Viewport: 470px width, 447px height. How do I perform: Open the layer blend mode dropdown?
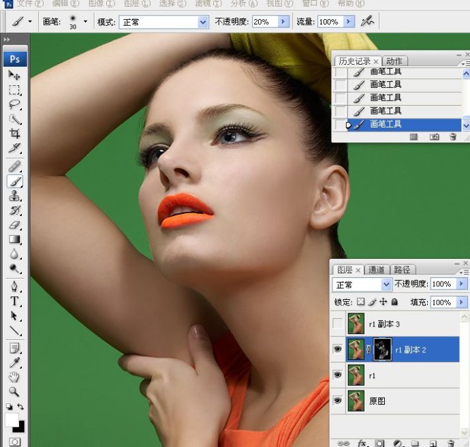click(x=386, y=284)
